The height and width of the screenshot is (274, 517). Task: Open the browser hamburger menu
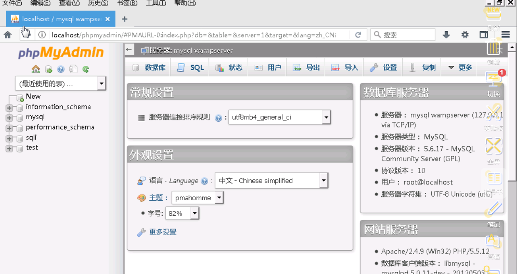[506, 35]
